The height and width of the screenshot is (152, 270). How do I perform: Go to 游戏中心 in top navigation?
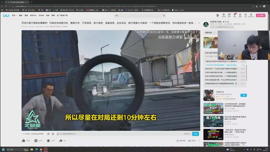click(33, 16)
